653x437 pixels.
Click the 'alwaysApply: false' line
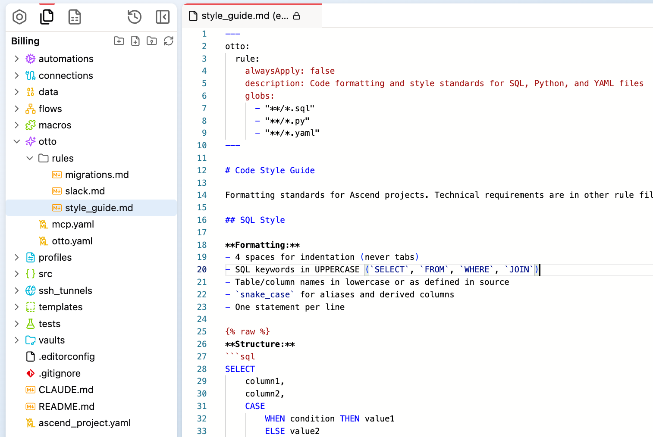pyautogui.click(x=290, y=71)
